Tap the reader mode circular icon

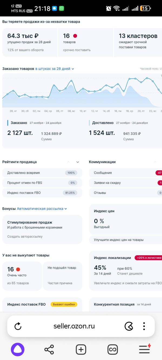point(129,326)
